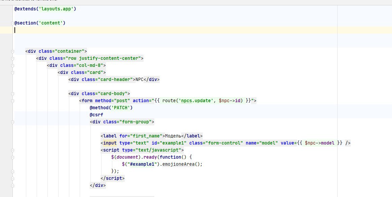Viewport: 392px width, 197px height.
Task: Click the input tag name
Action: [x=110, y=143]
